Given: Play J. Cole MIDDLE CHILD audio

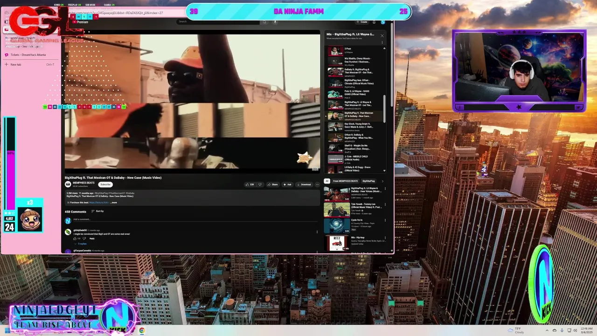Looking at the screenshot, I should coord(355,159).
